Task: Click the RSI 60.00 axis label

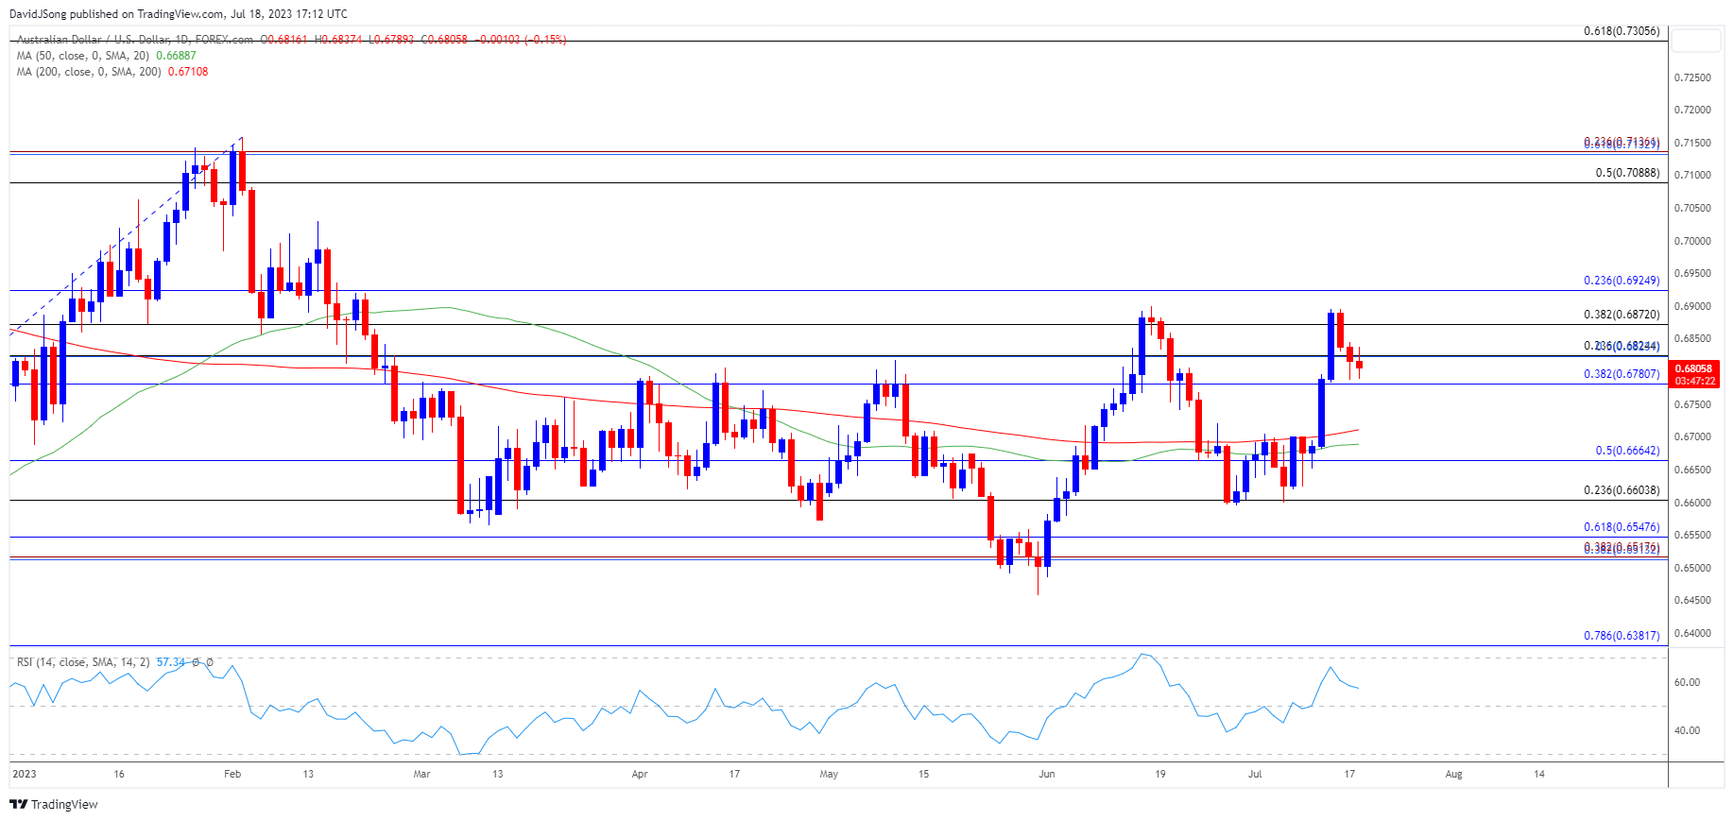Action: click(1687, 682)
